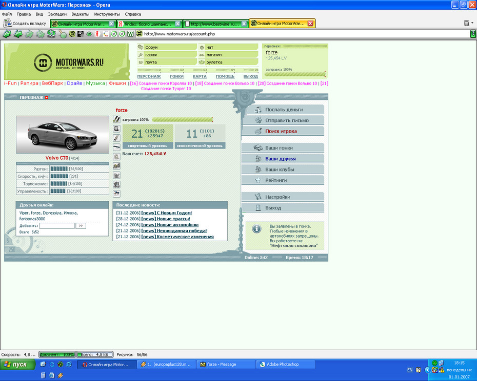
Task: Click the green W icon in toolbar
Action: pos(130,34)
